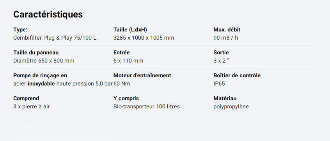
Task: Click the 60 Nm value
Action: pos(122,84)
